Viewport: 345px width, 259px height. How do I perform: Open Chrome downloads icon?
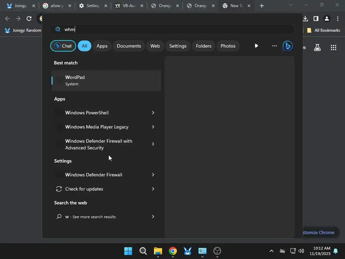pos(305,19)
